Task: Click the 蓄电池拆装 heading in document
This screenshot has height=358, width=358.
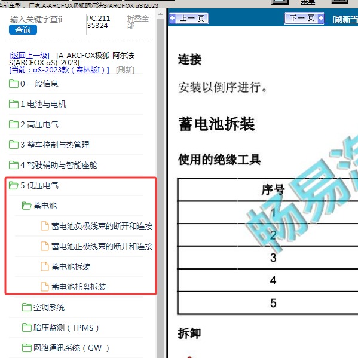Action: click(217, 124)
